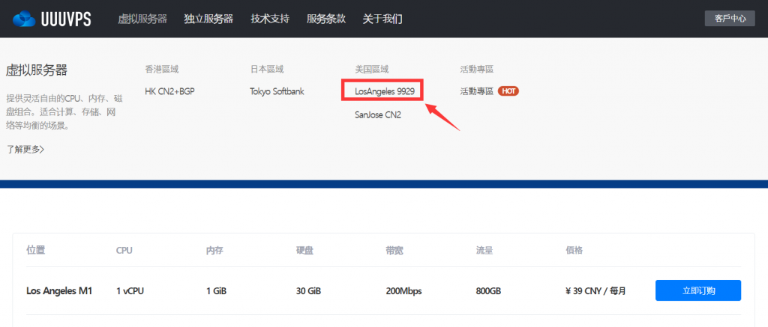Screen dimensions: 768x327
Task: Click 了解更多 link
Action: [x=25, y=149]
